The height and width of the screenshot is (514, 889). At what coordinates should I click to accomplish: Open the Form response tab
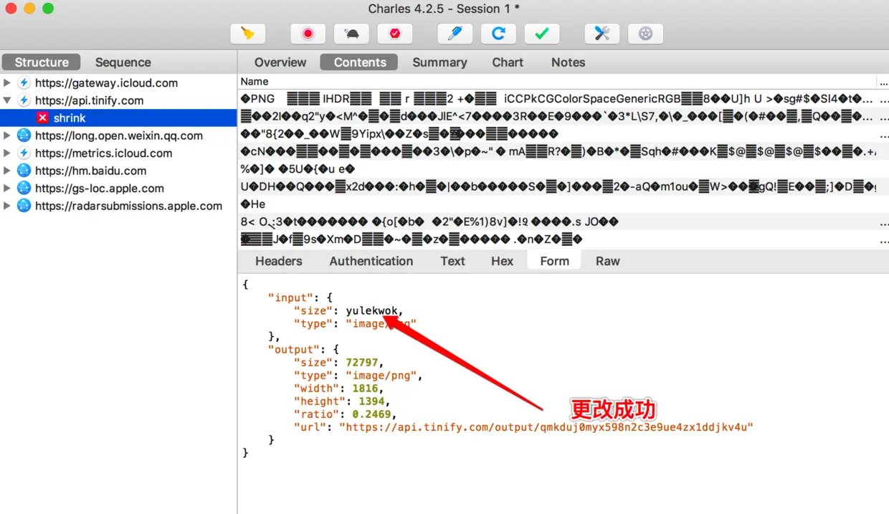(554, 261)
